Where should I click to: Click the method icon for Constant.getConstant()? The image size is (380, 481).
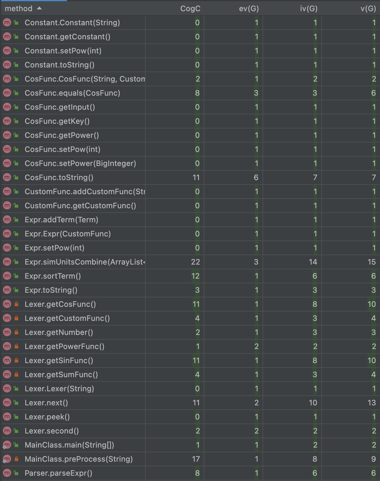[7, 37]
